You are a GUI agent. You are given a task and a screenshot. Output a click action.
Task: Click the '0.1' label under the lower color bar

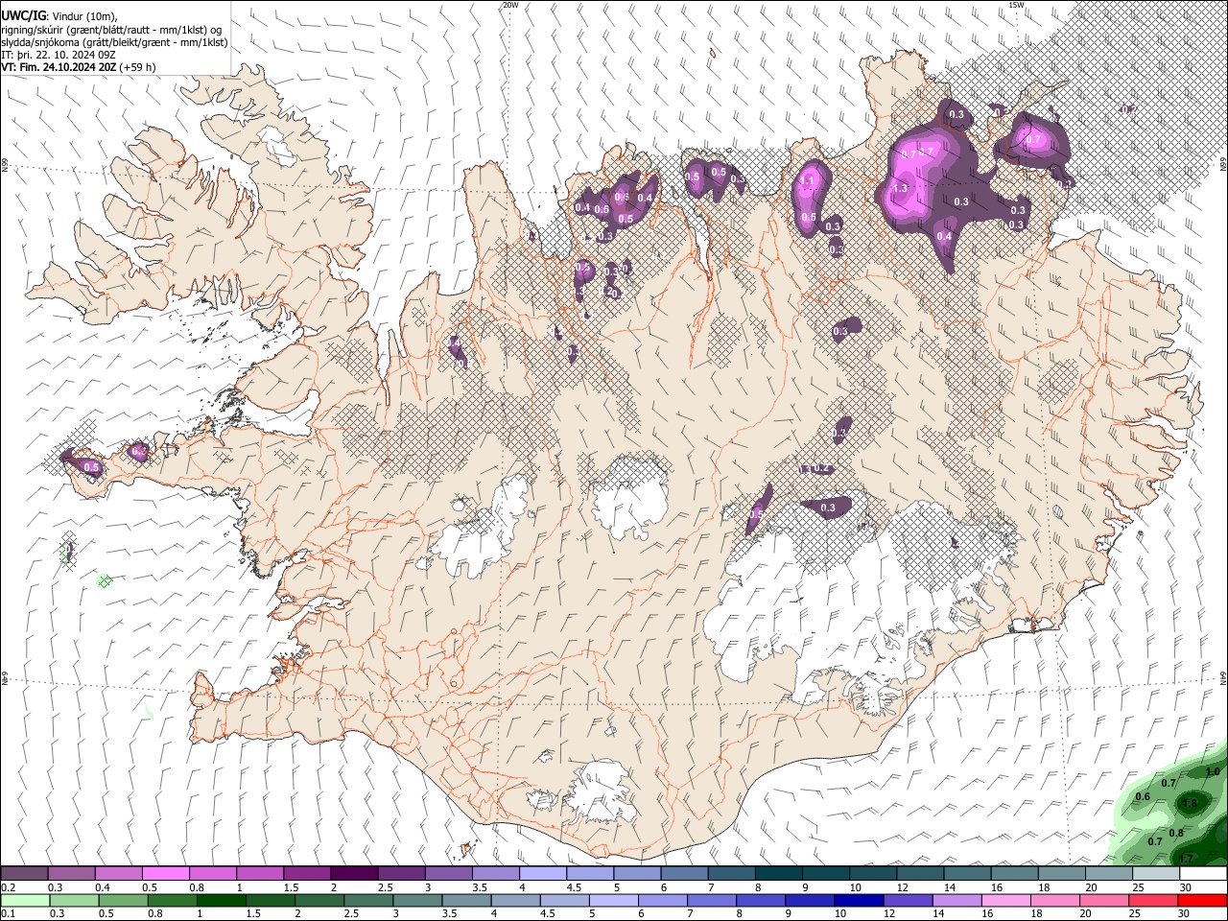point(9,913)
